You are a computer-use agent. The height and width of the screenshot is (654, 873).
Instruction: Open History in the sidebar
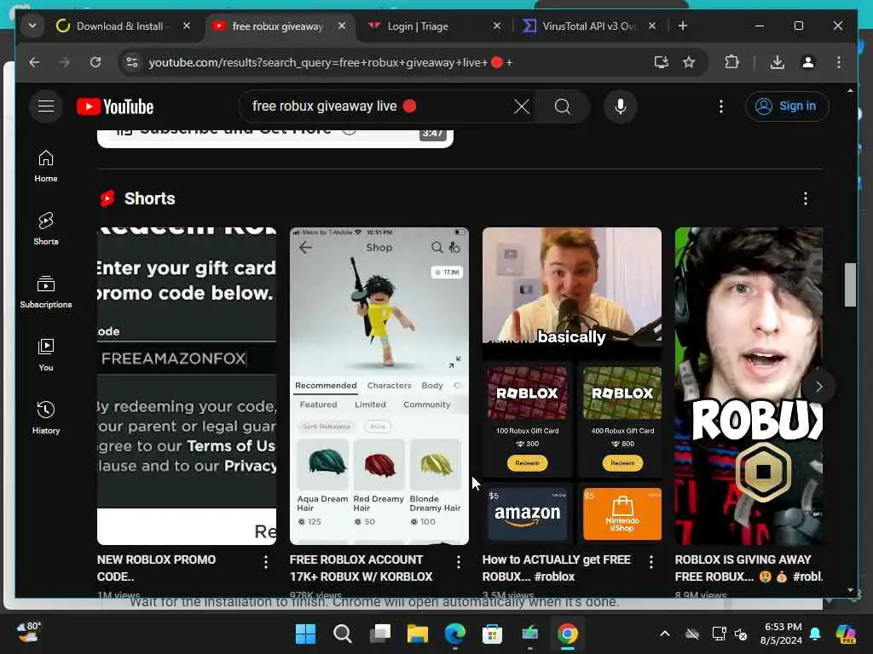pos(46,417)
